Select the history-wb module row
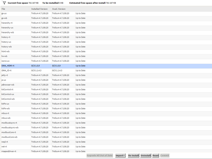212x159 pixels. (106, 47)
